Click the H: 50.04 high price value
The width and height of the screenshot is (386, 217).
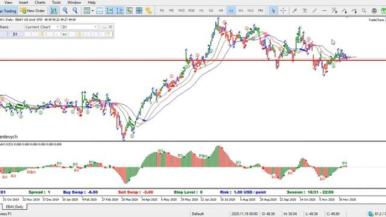pos(290,214)
